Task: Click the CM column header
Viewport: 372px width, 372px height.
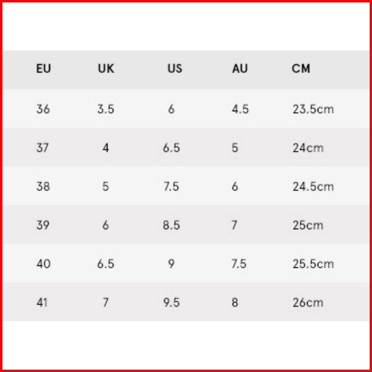Action: click(301, 69)
